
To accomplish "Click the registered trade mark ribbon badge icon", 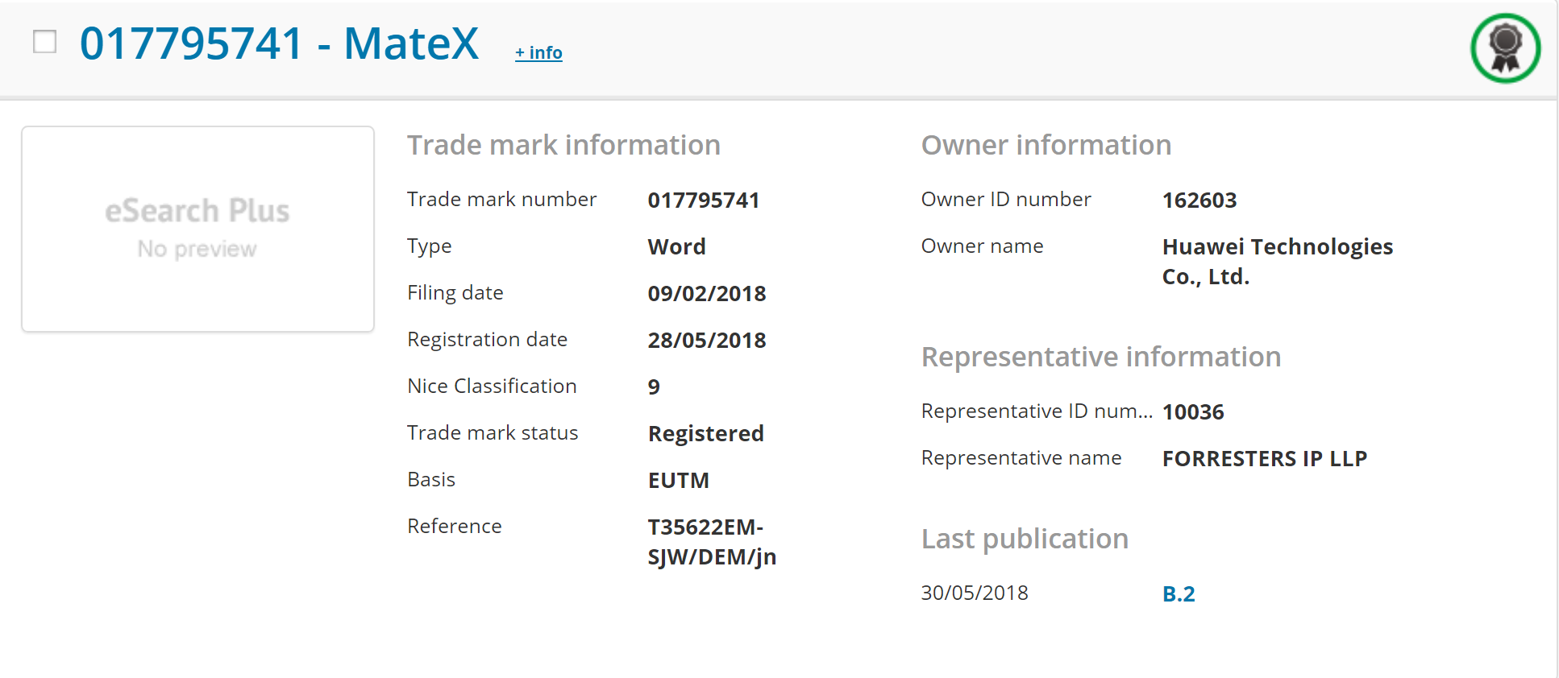I will 1504,48.
